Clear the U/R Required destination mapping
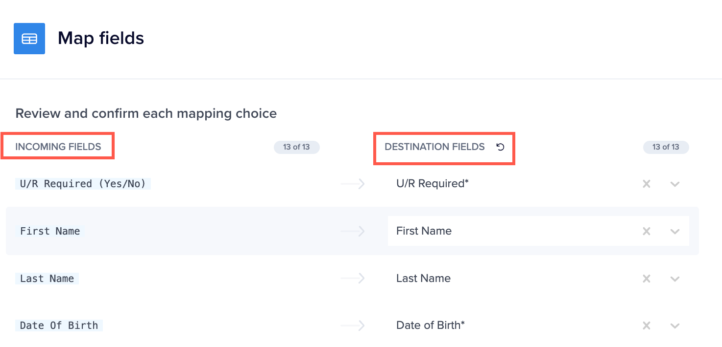The image size is (722, 347). click(x=647, y=184)
